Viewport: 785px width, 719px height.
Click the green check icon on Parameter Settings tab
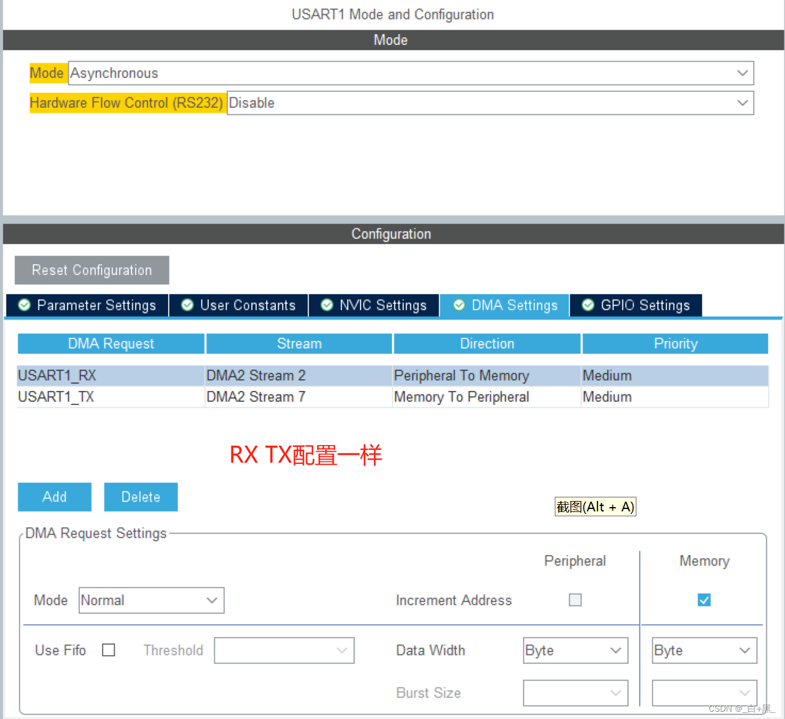click(x=24, y=305)
